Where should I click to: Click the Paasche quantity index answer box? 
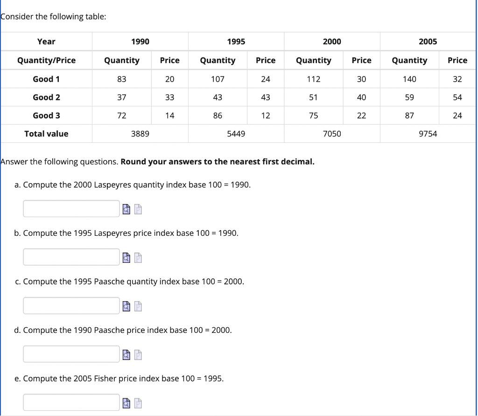pyautogui.click(x=71, y=305)
